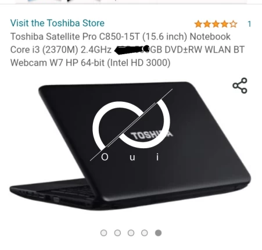The image size is (262, 250).
Task: Select the first image carousel dot
Action: [103, 233]
